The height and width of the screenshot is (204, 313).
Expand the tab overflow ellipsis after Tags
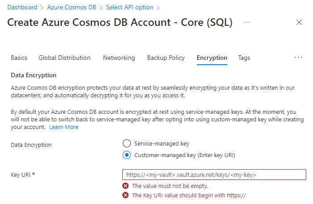[x=298, y=58]
